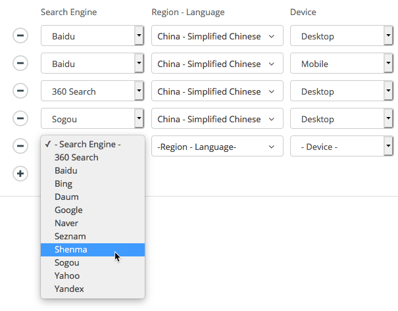Remove the 360 Search row
Viewport: 398px width, 311px height.
(20, 91)
